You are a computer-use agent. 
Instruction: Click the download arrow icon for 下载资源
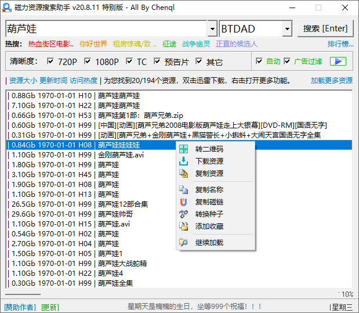(184, 161)
